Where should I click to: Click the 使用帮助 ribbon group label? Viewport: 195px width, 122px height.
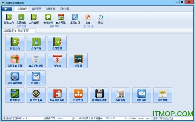pyautogui.click(x=55, y=27)
